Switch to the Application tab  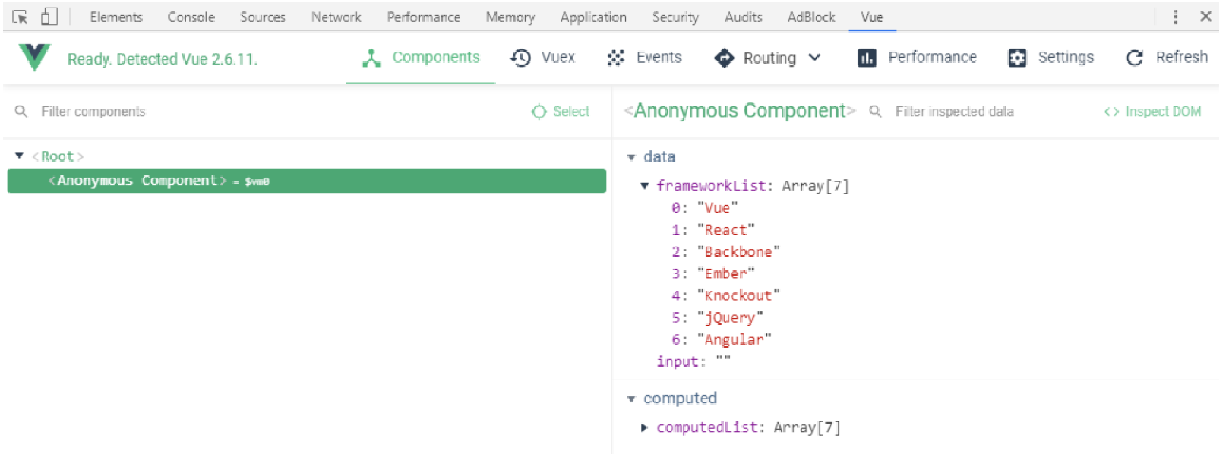(x=594, y=17)
